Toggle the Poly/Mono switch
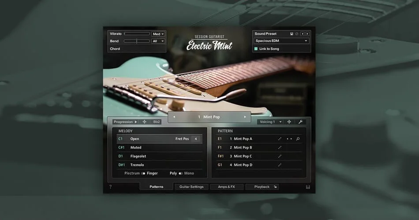The width and height of the screenshot is (419, 220). coord(181,174)
